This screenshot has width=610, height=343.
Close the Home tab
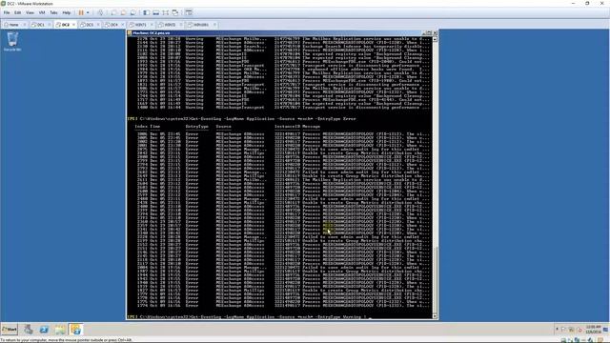tap(25, 25)
